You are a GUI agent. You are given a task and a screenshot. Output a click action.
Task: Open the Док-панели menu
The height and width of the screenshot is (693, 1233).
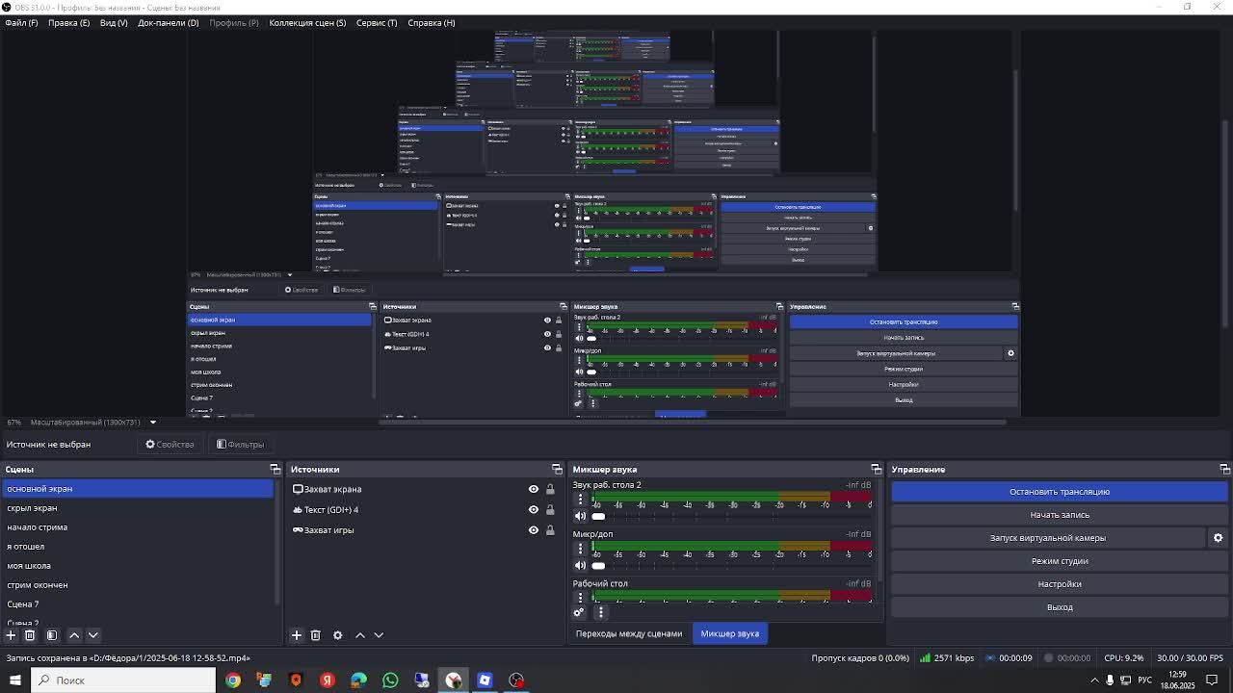click(x=168, y=22)
